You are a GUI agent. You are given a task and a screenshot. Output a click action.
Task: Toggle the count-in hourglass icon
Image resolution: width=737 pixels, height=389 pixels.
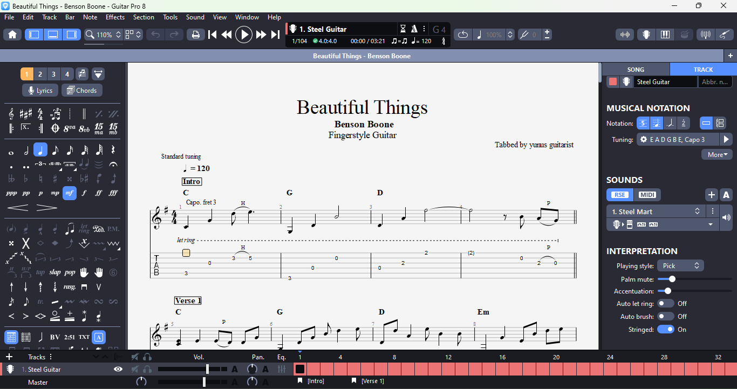click(403, 29)
